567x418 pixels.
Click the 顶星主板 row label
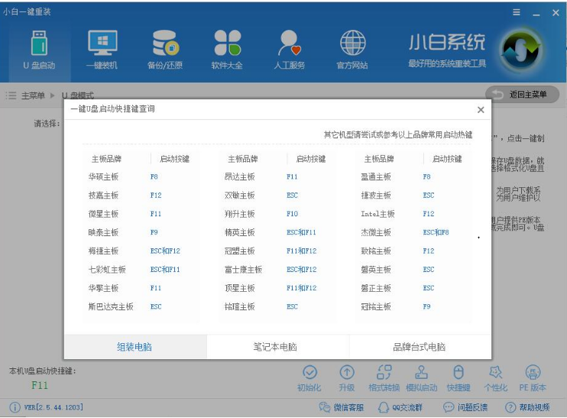[240, 288]
